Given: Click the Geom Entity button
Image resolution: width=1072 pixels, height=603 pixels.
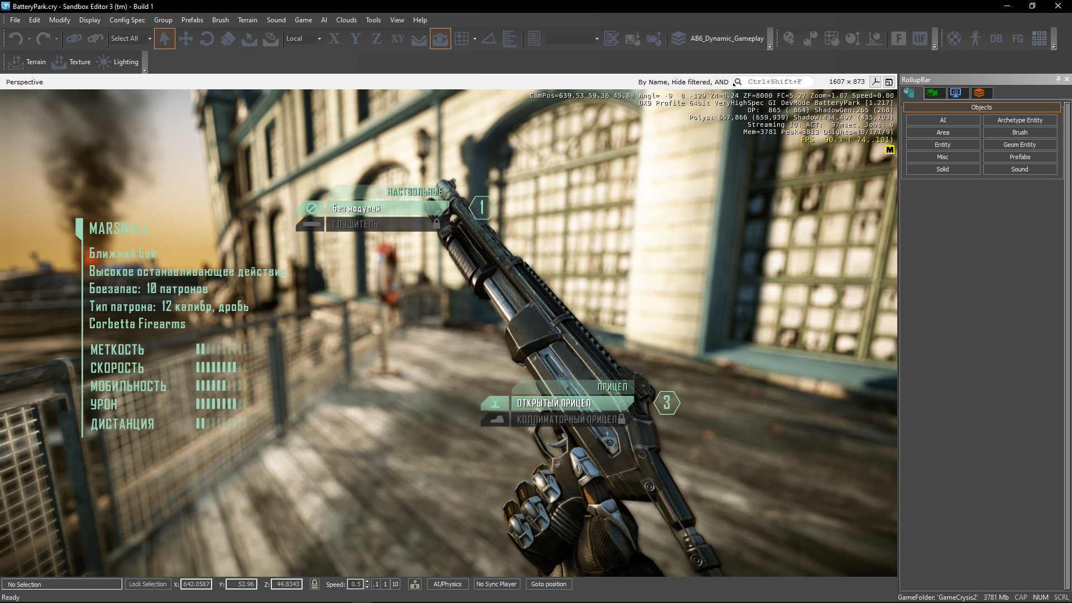Looking at the screenshot, I should coord(1020,145).
